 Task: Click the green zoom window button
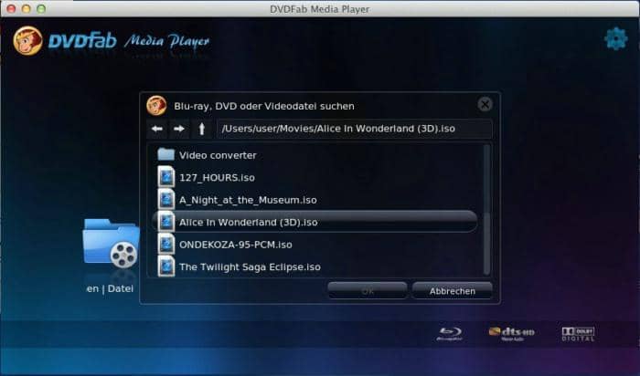click(x=41, y=8)
